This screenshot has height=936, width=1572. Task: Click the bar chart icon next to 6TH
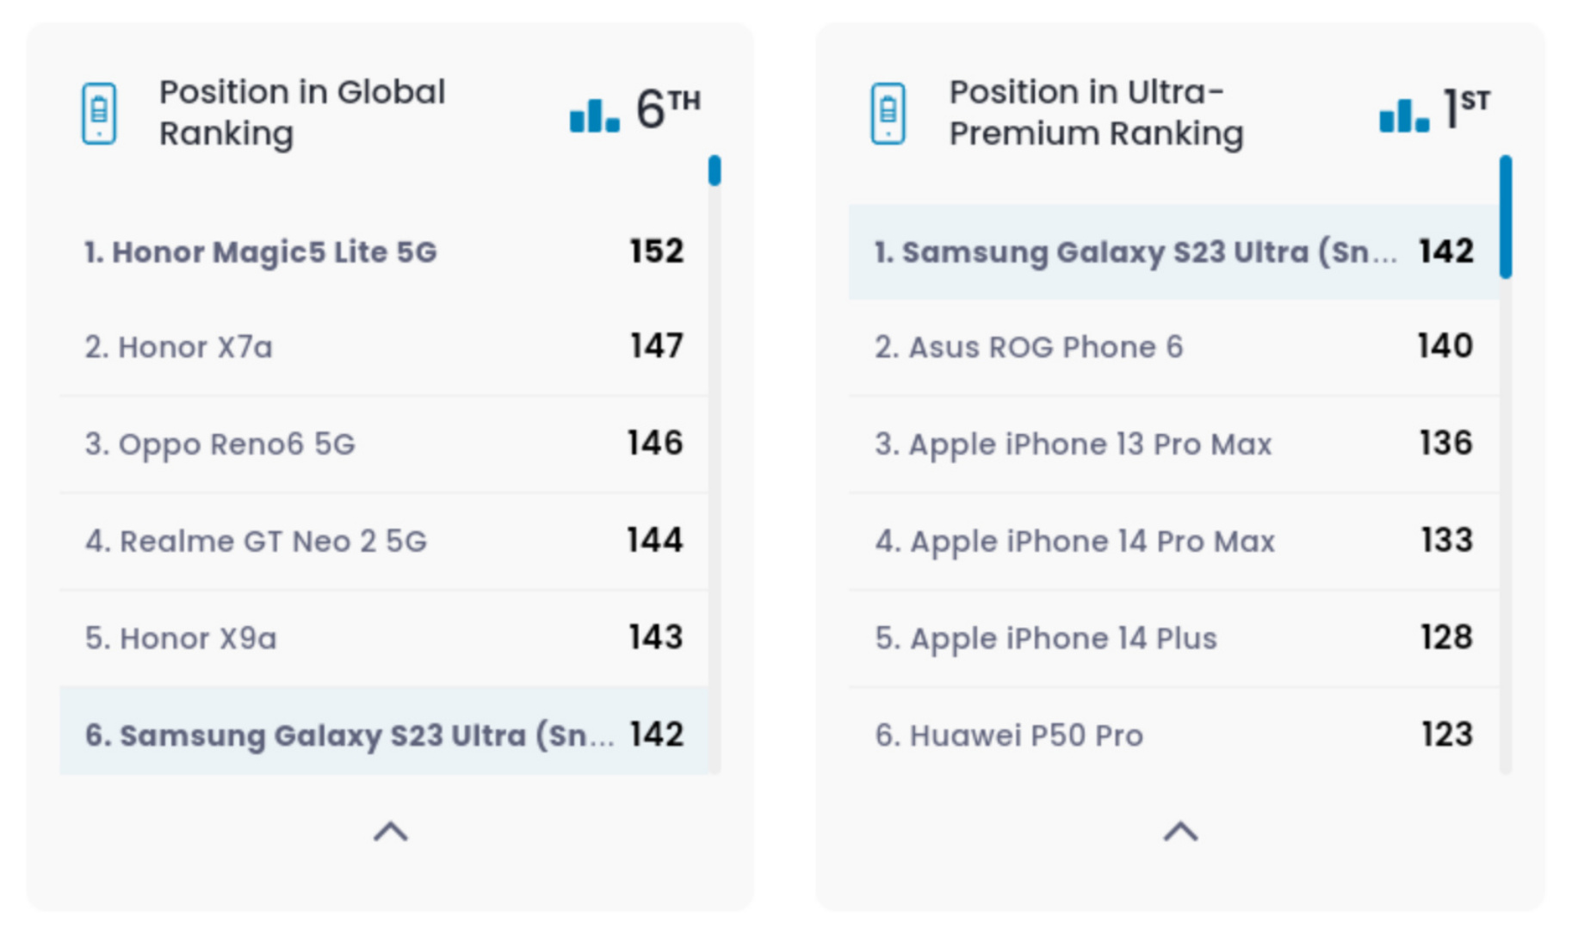pyautogui.click(x=594, y=115)
